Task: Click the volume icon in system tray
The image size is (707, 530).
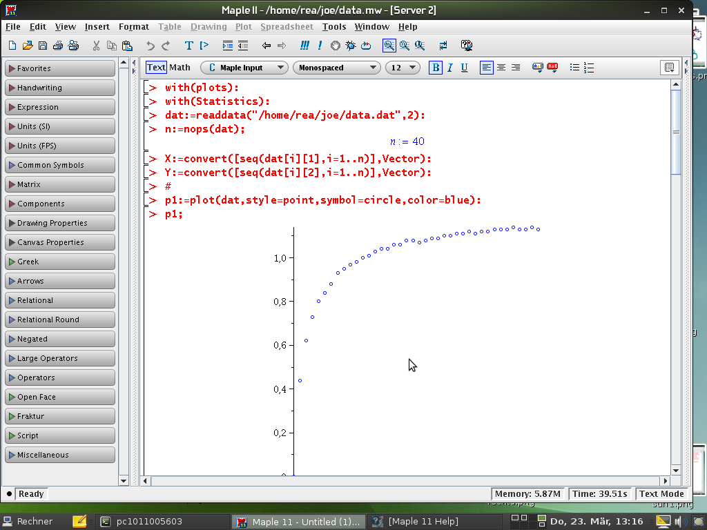Action: click(680, 522)
